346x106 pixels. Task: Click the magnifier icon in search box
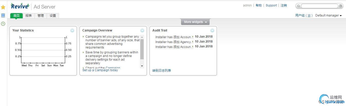click(x=299, y=6)
